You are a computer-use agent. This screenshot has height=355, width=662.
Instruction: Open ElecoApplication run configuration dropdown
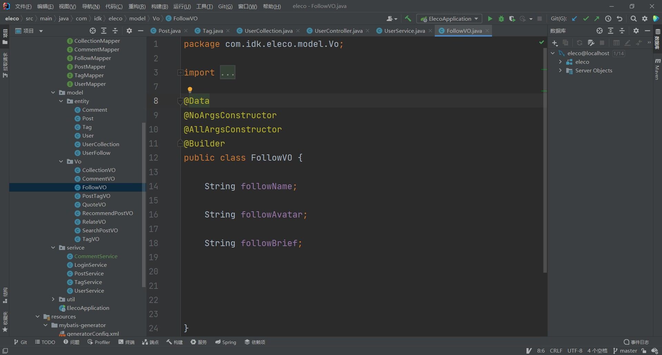(449, 19)
